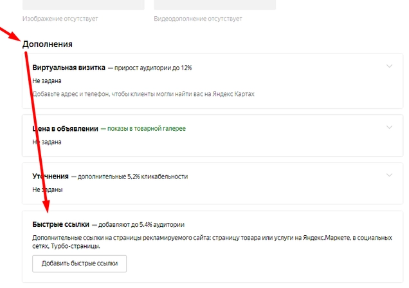Click the Добавить быстрые ссылки button

click(x=80, y=264)
